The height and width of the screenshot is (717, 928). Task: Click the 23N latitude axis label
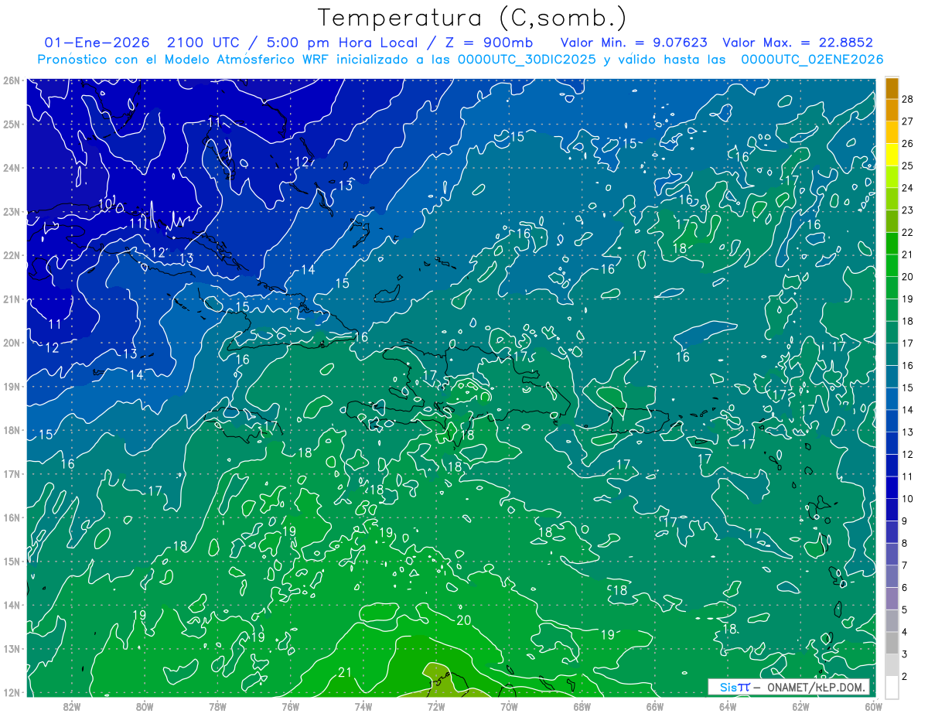coord(12,211)
